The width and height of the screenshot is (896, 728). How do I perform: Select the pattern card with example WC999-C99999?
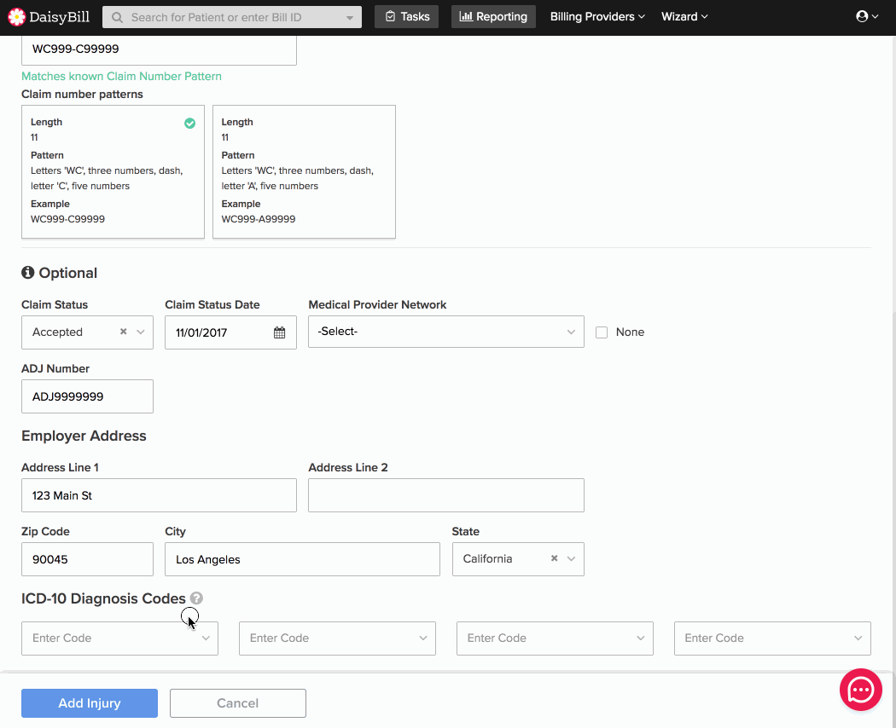pos(113,171)
